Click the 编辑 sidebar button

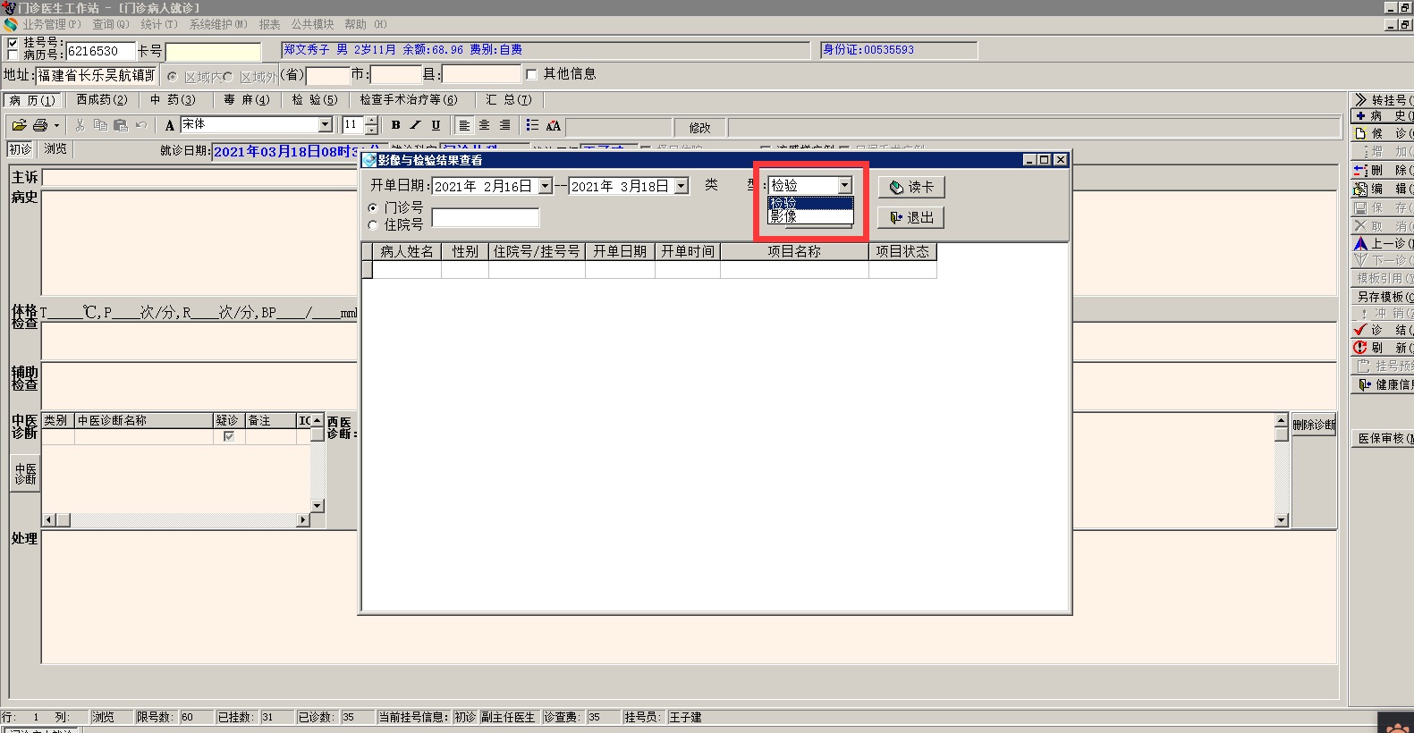click(x=1383, y=189)
